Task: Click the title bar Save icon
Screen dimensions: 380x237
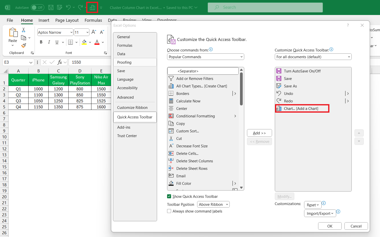Action: pyautogui.click(x=51, y=7)
